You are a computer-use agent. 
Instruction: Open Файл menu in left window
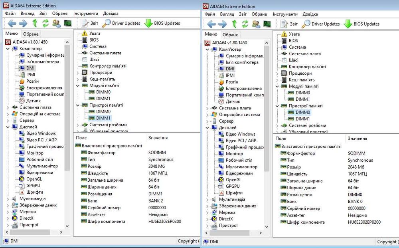[x=10, y=14]
